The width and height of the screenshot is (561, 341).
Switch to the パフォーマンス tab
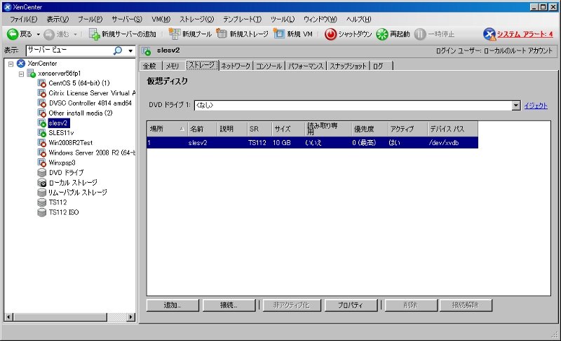click(x=306, y=66)
